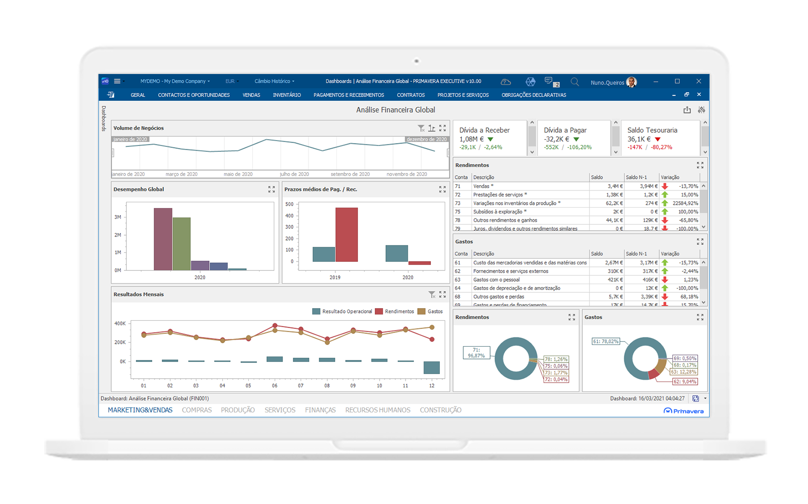Open the messages icon showing 2
Screen dimensions: 808x504
tap(551, 82)
